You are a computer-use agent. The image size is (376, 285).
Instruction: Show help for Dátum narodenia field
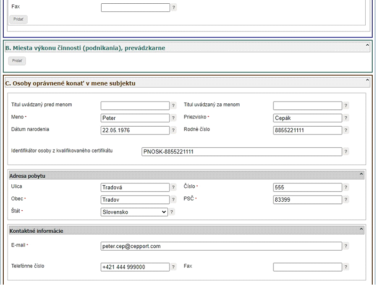point(173,130)
